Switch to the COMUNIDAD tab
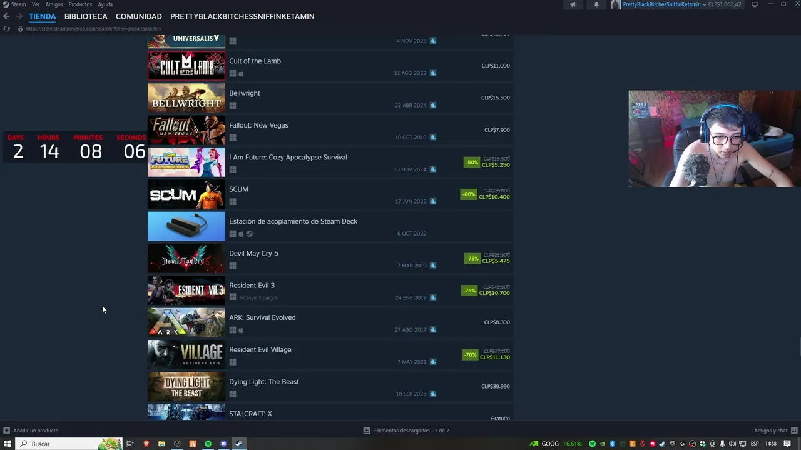This screenshot has height=450, width=801. tap(139, 16)
